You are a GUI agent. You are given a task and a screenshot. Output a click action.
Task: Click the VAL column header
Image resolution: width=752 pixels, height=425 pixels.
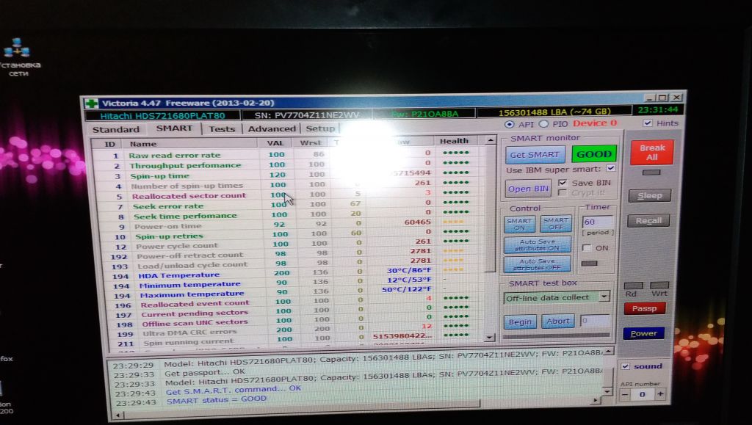tap(275, 143)
